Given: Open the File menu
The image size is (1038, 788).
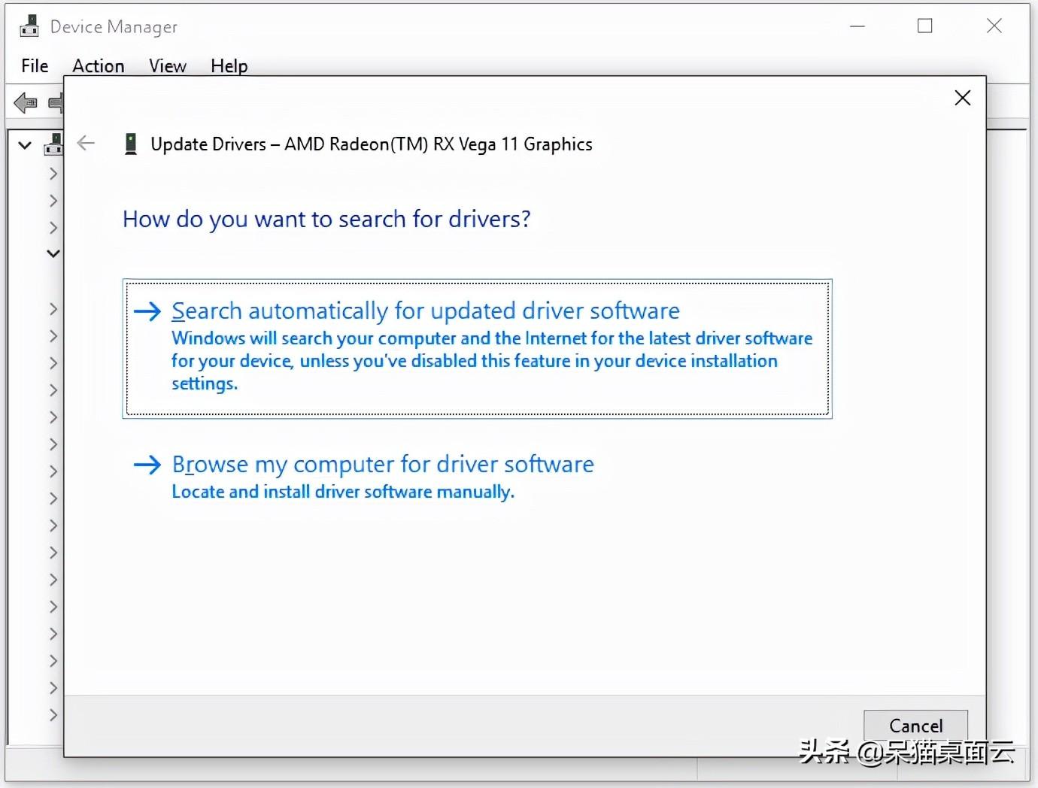Looking at the screenshot, I should pyautogui.click(x=35, y=66).
